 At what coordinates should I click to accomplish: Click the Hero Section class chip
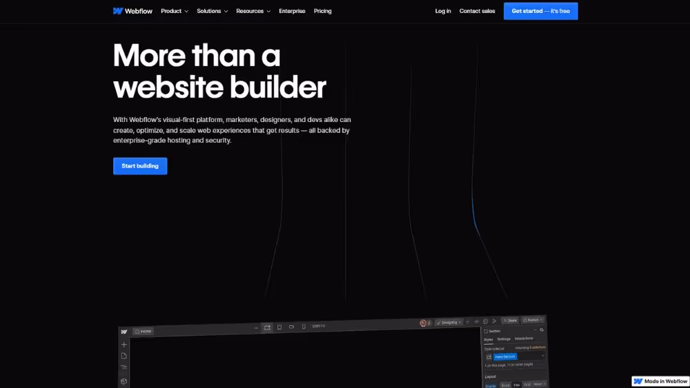tap(505, 356)
